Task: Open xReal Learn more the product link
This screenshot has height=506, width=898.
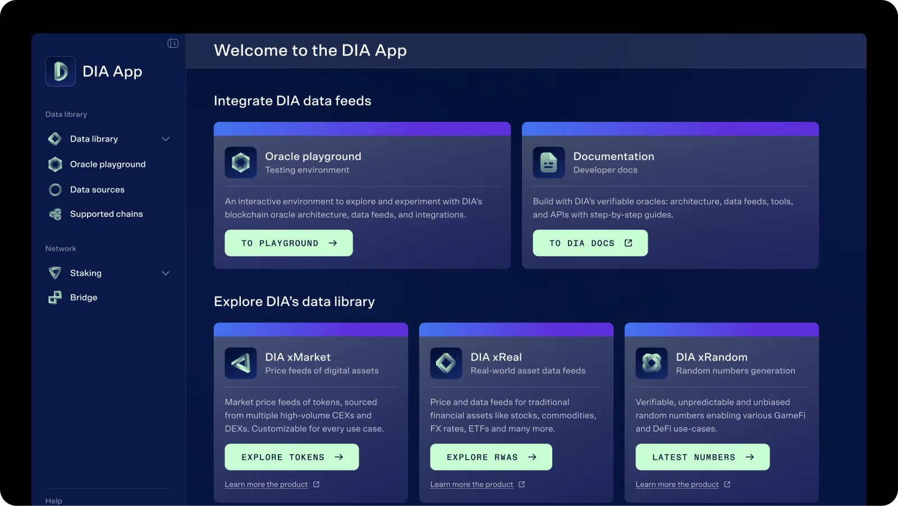Action: [472, 484]
